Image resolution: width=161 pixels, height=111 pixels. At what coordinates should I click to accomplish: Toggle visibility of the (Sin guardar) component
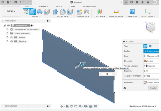pyautogui.click(x=9, y=25)
